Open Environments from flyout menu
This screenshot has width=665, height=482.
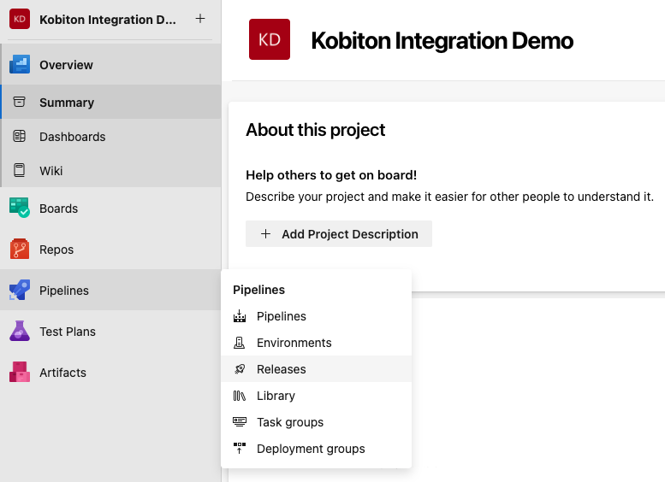317,342
